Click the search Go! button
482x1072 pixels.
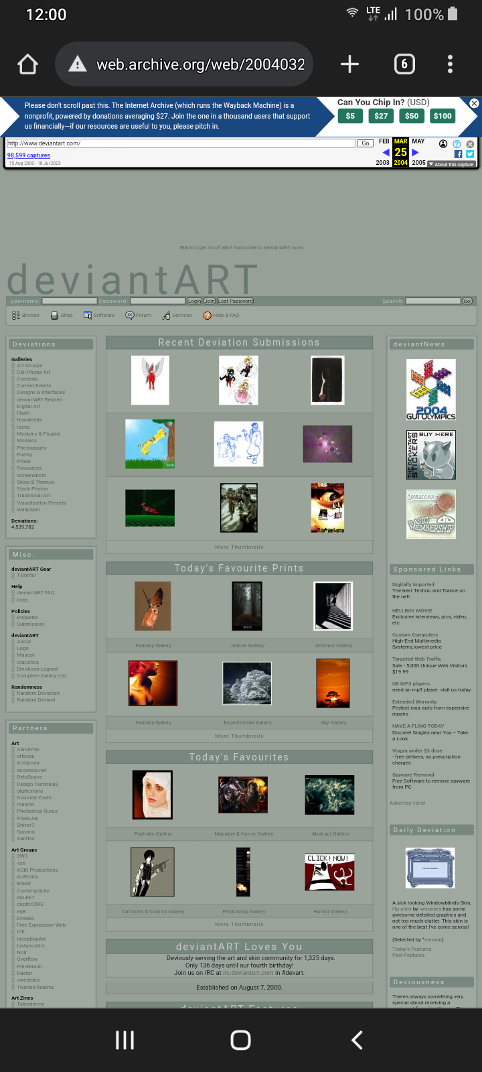[x=468, y=301]
